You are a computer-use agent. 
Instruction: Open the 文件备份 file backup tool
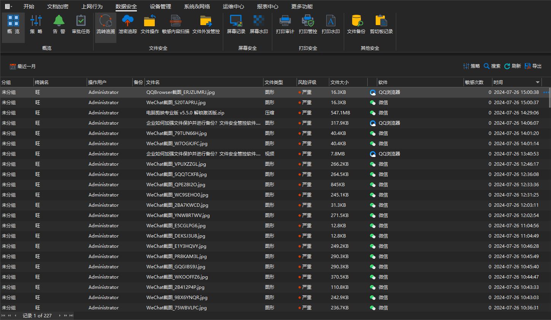(356, 25)
